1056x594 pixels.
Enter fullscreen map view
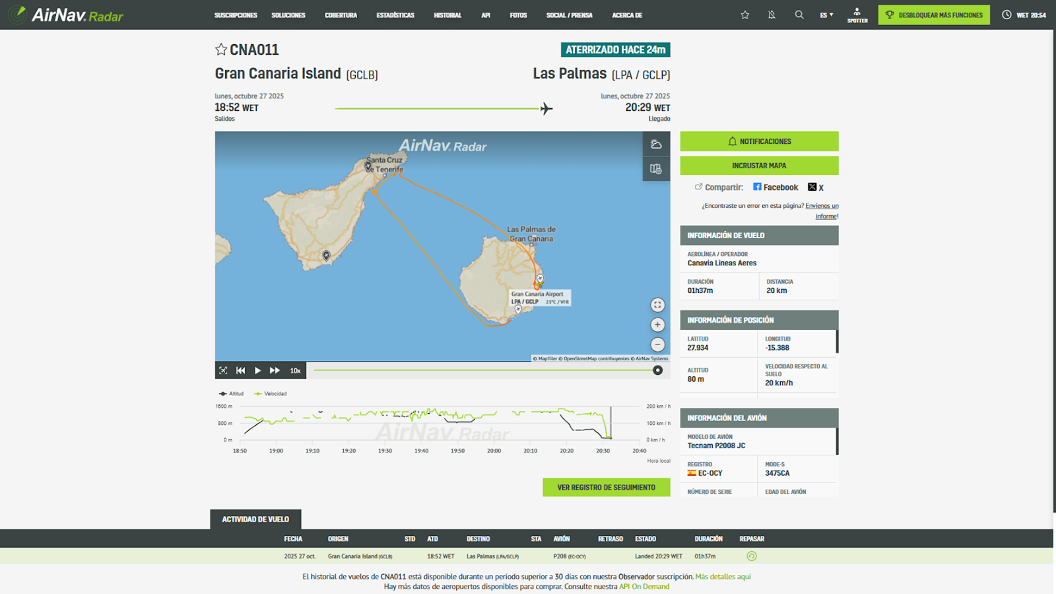click(657, 305)
